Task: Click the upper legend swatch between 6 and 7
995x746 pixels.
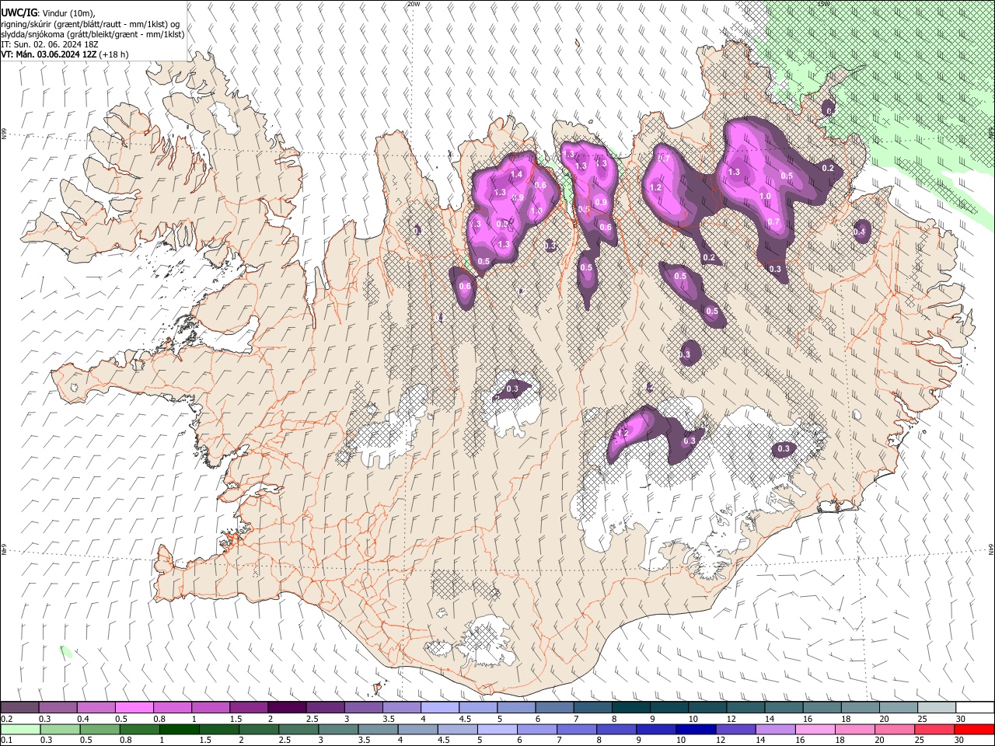Action: pos(554,707)
